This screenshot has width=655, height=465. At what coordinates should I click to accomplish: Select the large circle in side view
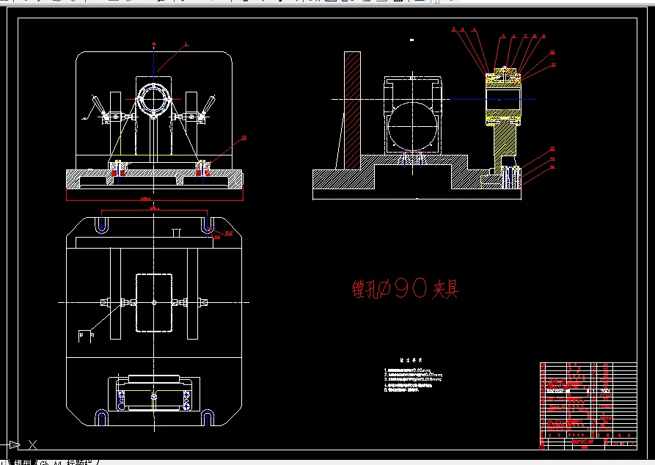(413, 126)
